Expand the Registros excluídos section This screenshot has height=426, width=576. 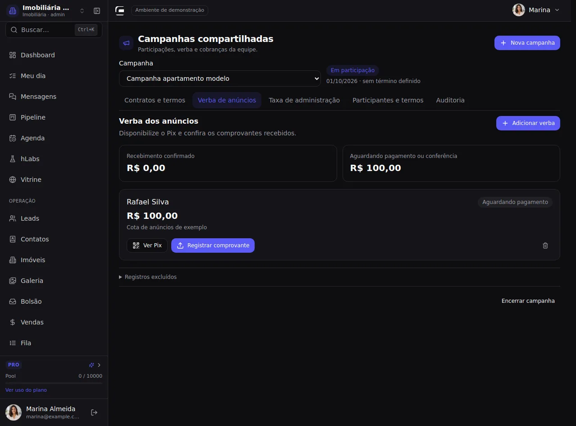148,277
